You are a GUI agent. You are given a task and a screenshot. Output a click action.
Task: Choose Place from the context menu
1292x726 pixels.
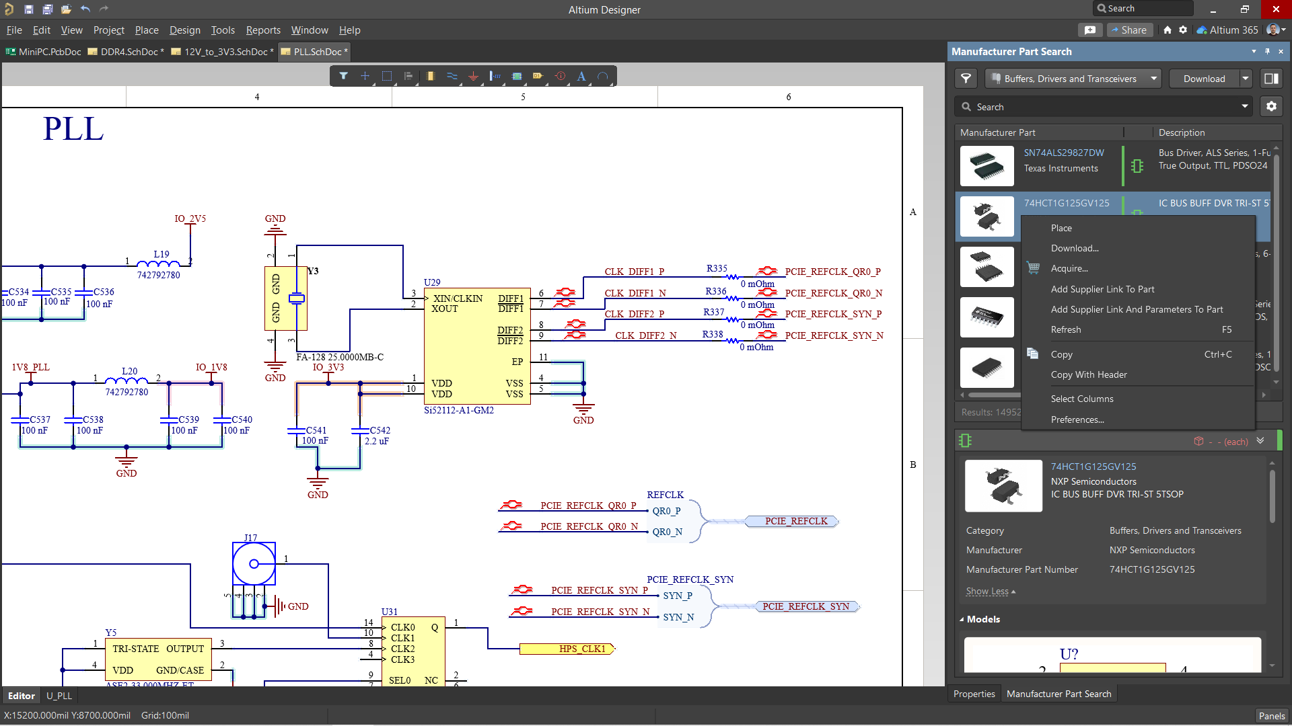pyautogui.click(x=1061, y=228)
